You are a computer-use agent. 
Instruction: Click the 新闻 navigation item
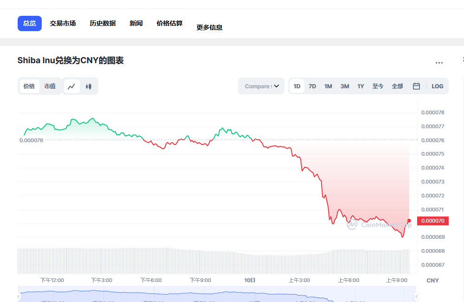(136, 22)
